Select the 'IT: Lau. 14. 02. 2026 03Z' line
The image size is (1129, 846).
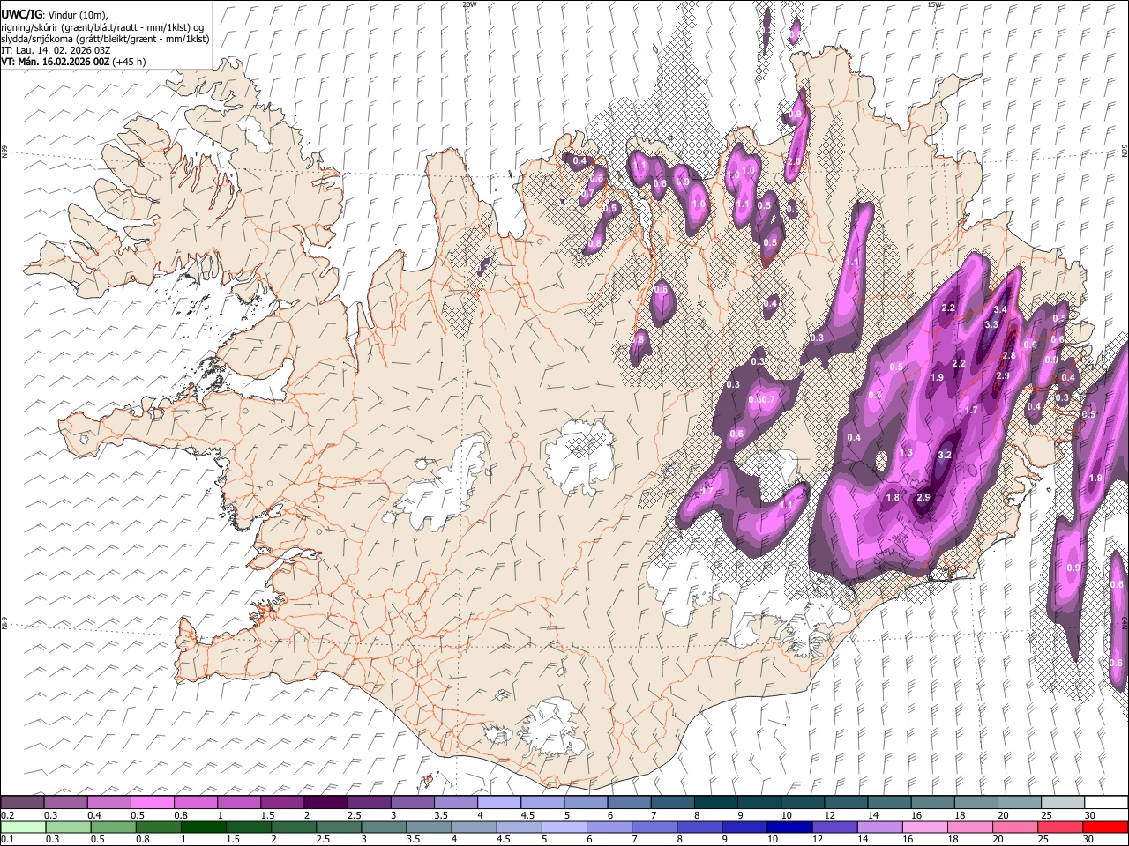(56, 50)
